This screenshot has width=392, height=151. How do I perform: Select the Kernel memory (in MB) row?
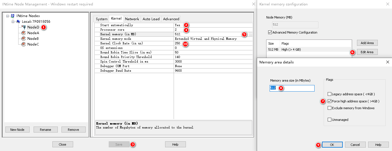[x=174, y=34]
